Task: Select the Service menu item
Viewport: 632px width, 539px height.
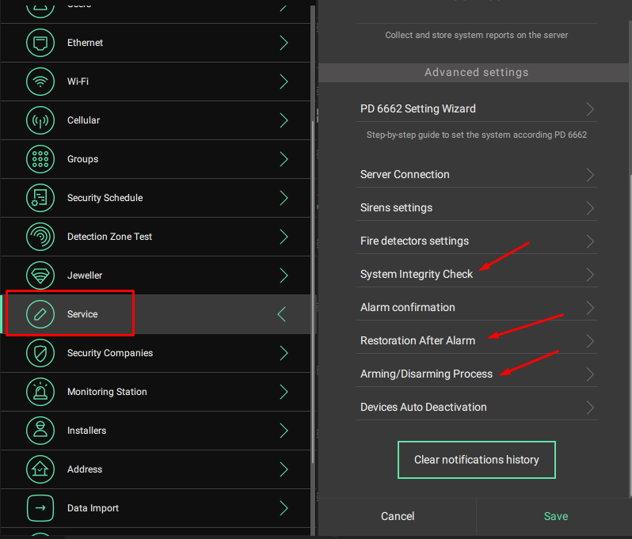Action: [x=155, y=314]
